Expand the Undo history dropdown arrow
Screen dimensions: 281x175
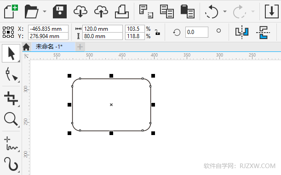[x=225, y=11]
